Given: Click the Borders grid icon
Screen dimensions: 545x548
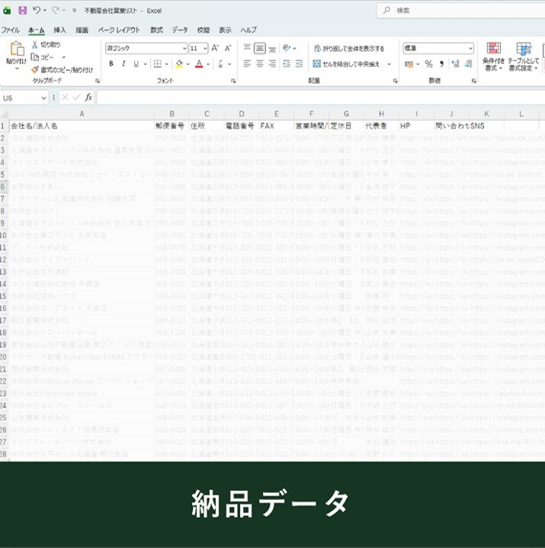Looking at the screenshot, I should [x=158, y=64].
